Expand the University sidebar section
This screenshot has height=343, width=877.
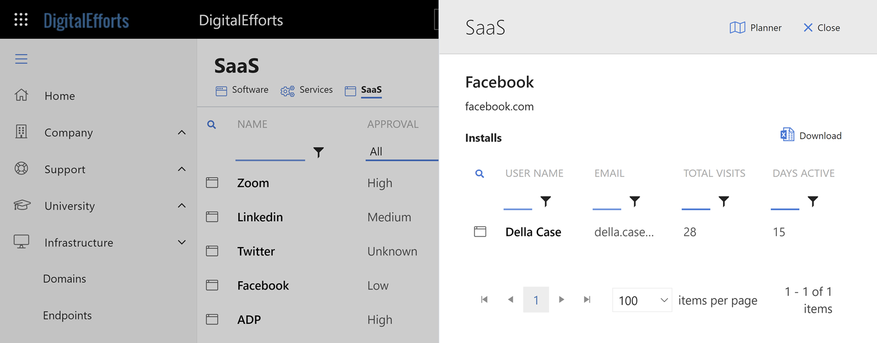[x=182, y=205]
